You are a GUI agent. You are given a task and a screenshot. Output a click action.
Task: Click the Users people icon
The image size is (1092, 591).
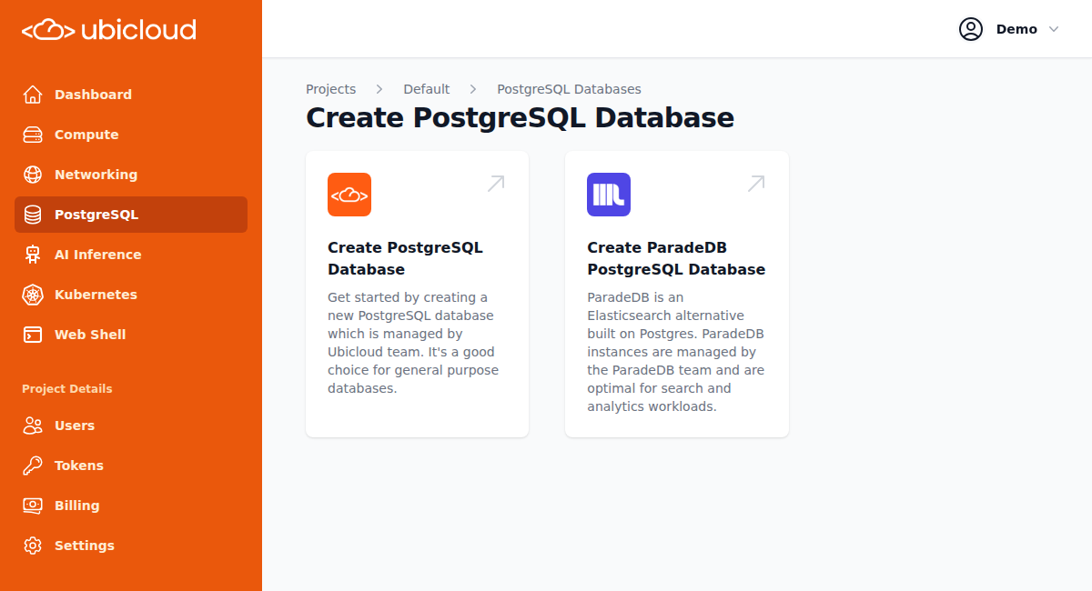[33, 426]
